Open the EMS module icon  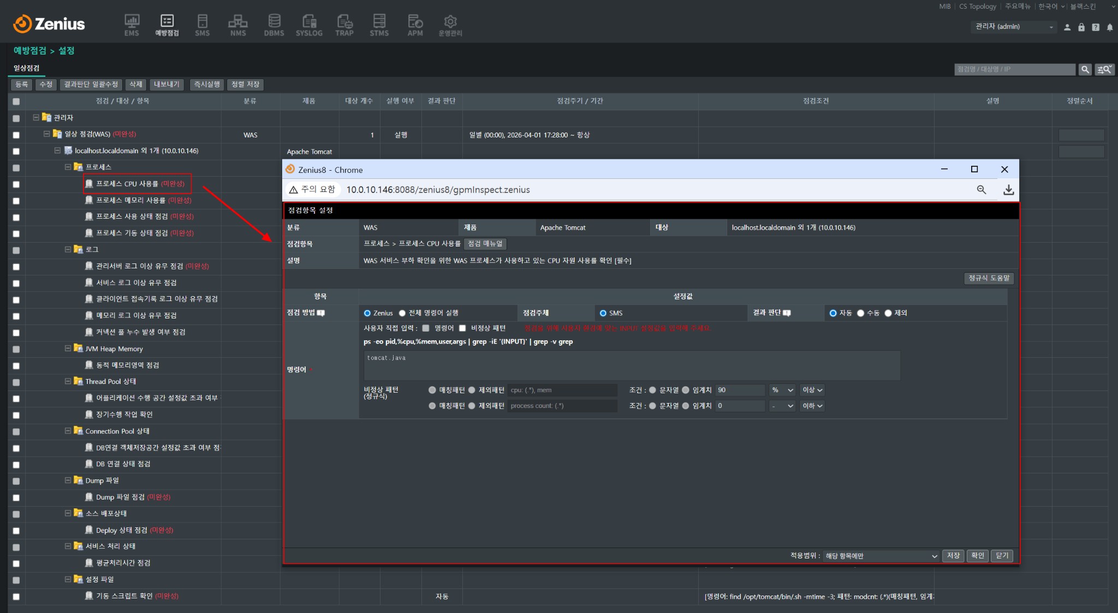pyautogui.click(x=132, y=25)
